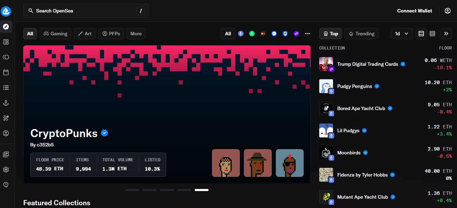The width and height of the screenshot is (457, 208).
Task: Switch to the compact list view
Action: point(432,34)
